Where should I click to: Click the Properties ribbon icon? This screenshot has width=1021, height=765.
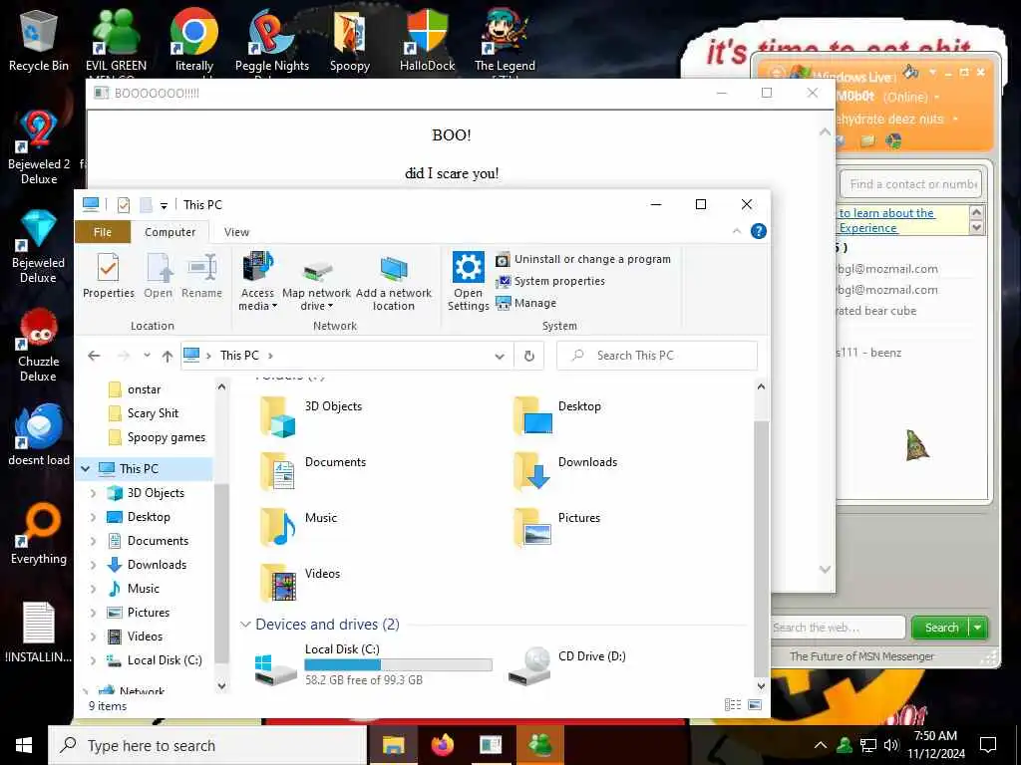[108, 276]
